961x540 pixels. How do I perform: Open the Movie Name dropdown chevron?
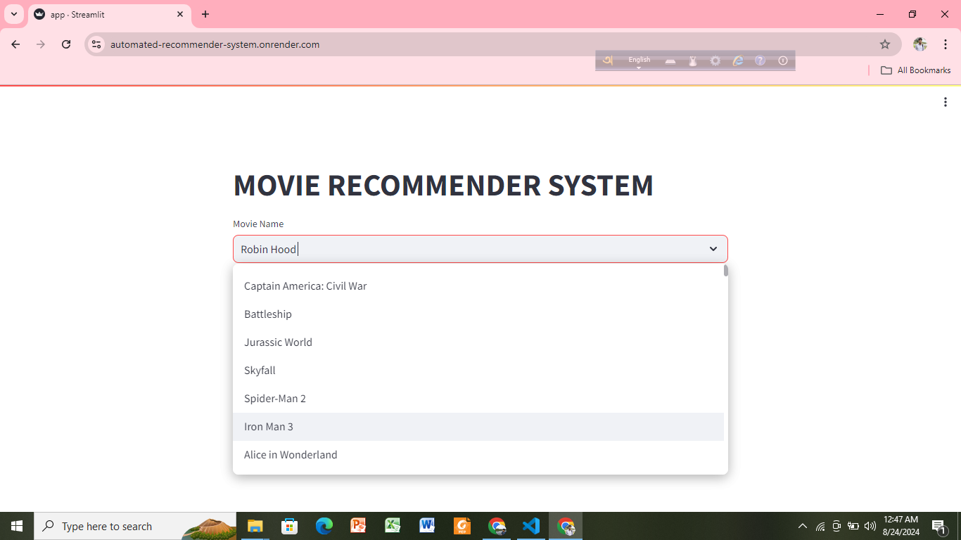click(x=713, y=249)
